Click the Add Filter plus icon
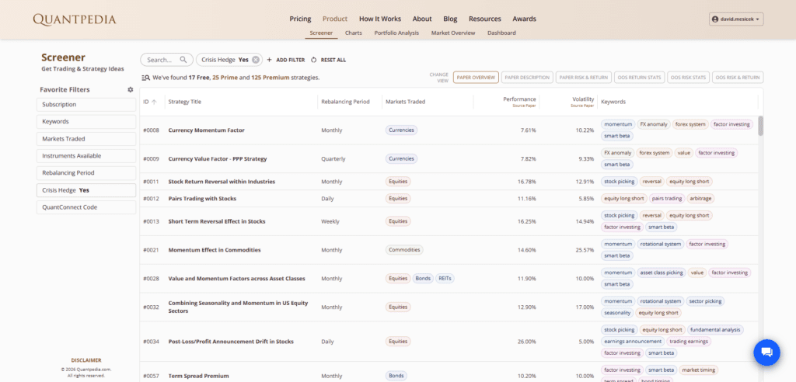Viewport: 796px width, 382px height. [269, 60]
